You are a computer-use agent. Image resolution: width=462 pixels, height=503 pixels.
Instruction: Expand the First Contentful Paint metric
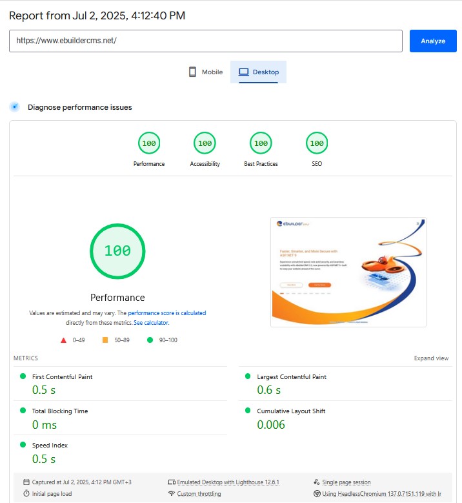point(63,376)
